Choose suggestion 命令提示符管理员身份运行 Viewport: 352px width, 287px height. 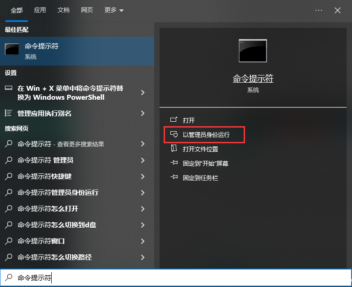click(x=77, y=192)
